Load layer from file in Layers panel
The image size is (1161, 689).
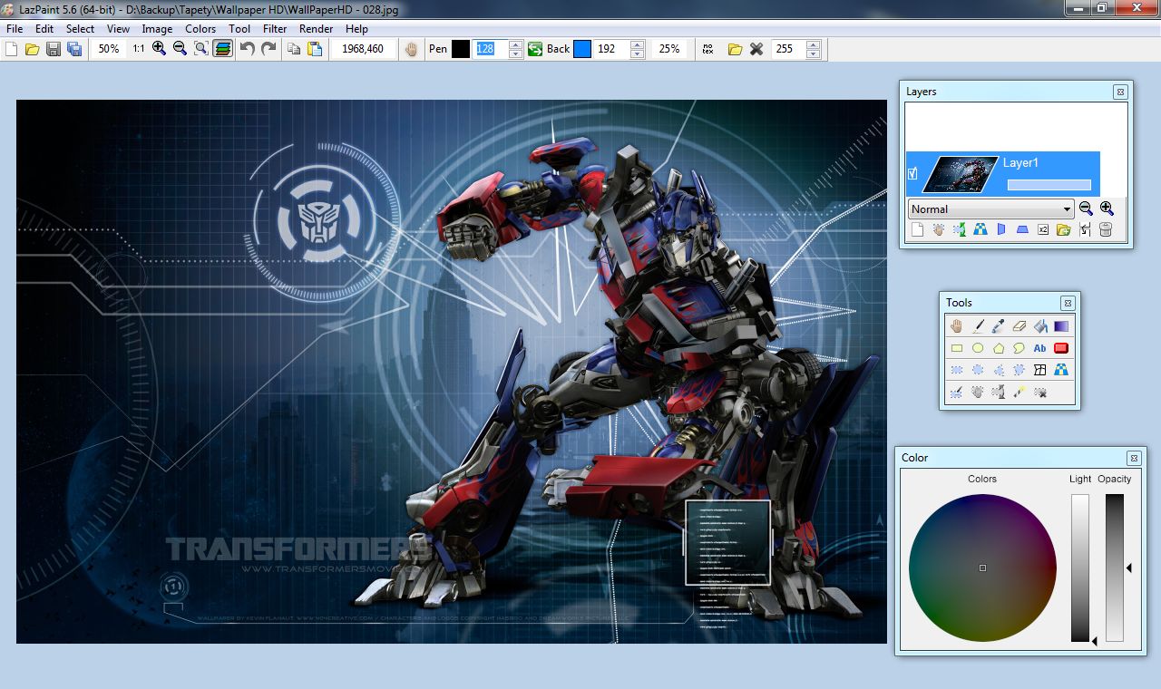tap(1064, 230)
